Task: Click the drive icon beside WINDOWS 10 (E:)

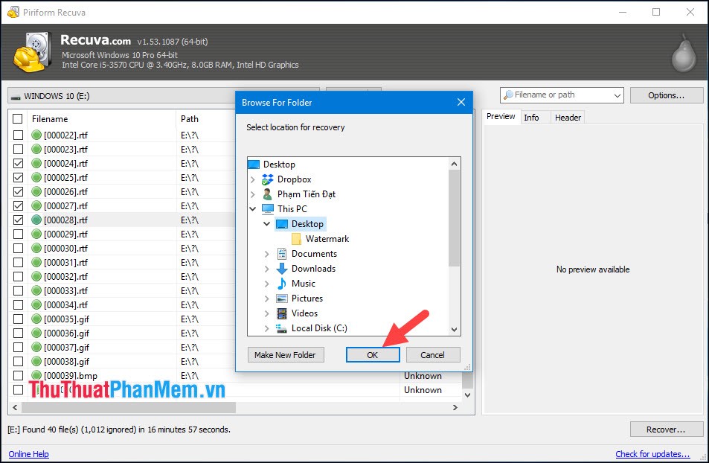Action: [16, 98]
